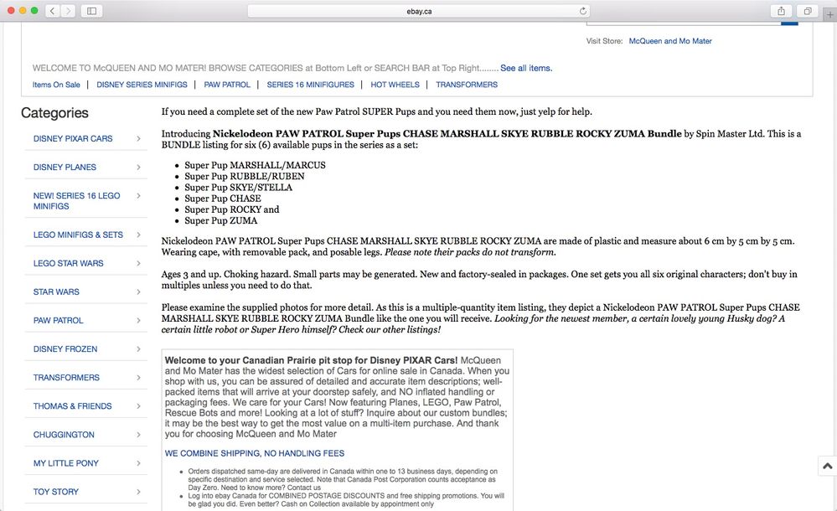837x511 pixels.
Task: Reload the page using the refresh icon
Action: click(583, 11)
